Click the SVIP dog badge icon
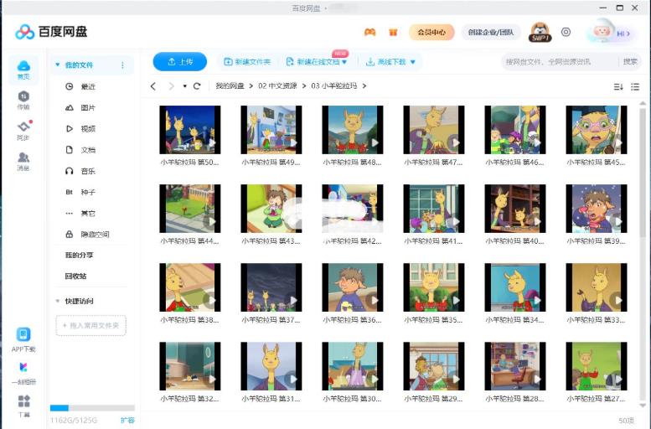The image size is (651, 429). [x=540, y=32]
